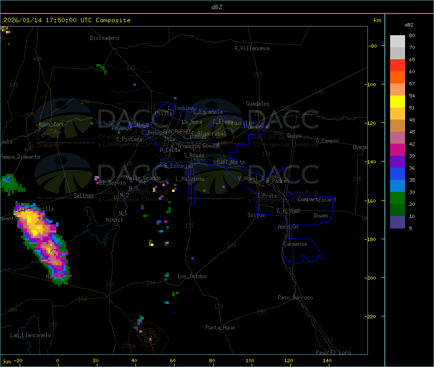Click the Pampa_Diamante label

(20, 157)
